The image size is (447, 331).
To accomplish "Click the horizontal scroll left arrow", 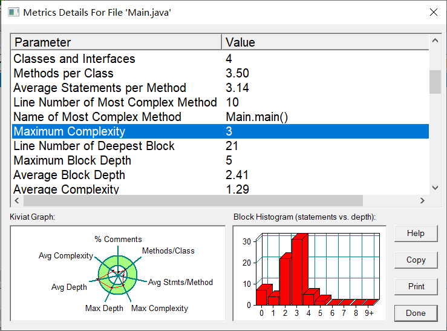I will (x=17, y=200).
